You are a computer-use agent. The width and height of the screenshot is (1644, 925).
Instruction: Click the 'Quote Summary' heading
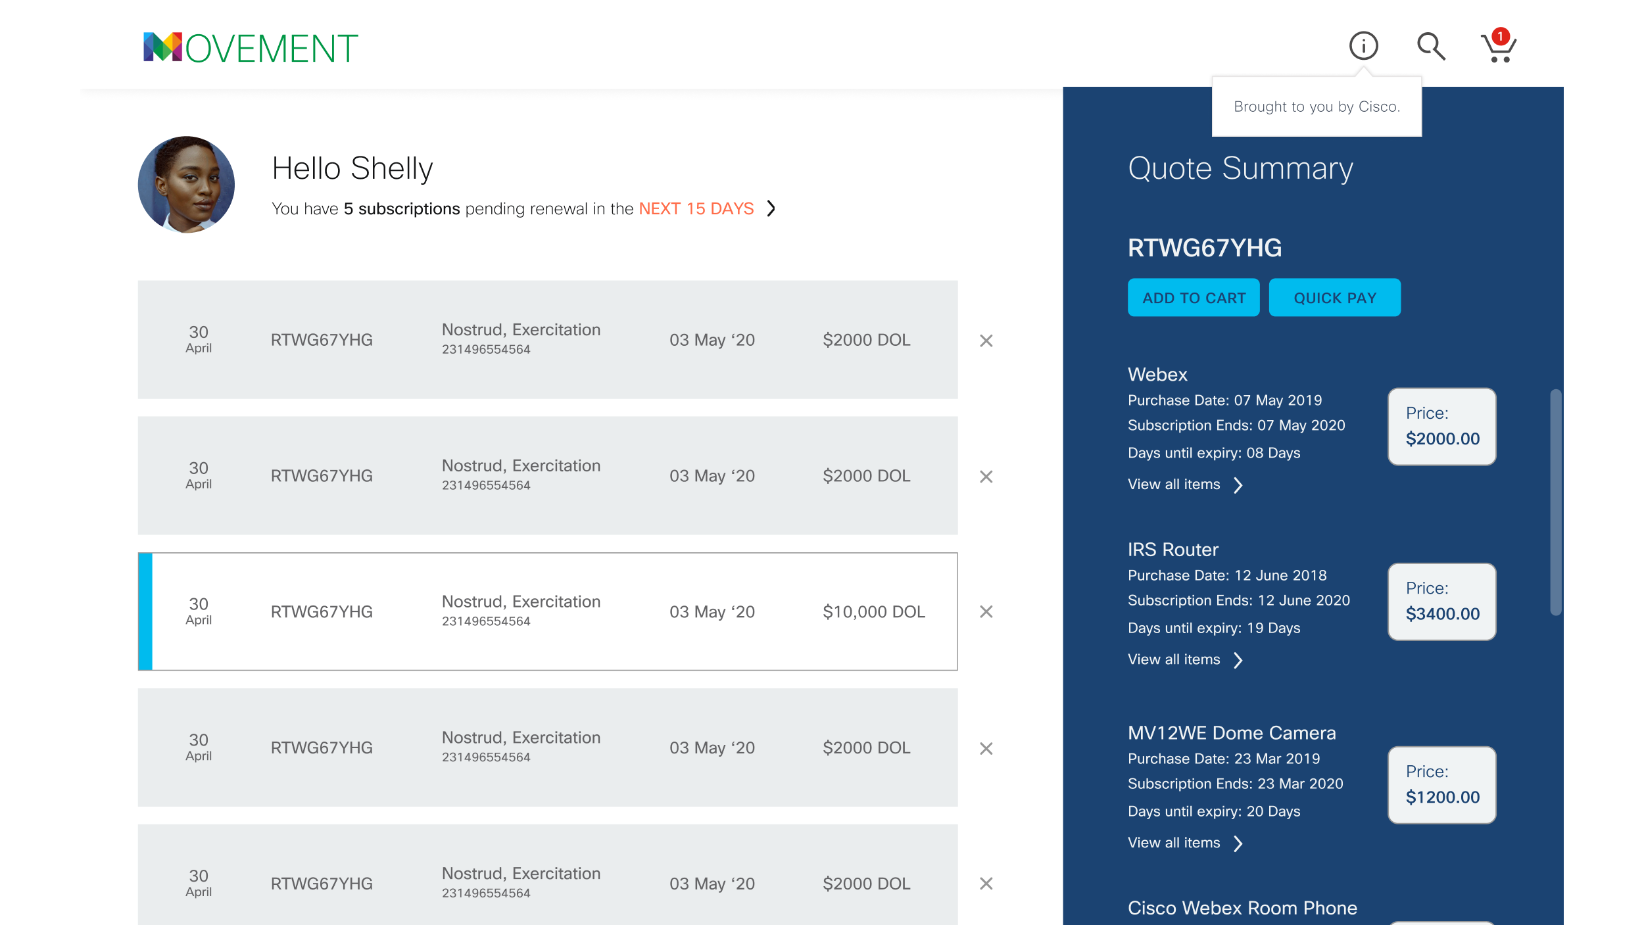[x=1240, y=168]
